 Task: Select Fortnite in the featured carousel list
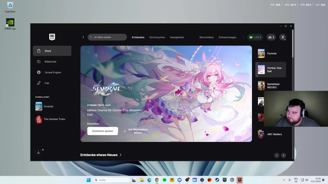271,53
